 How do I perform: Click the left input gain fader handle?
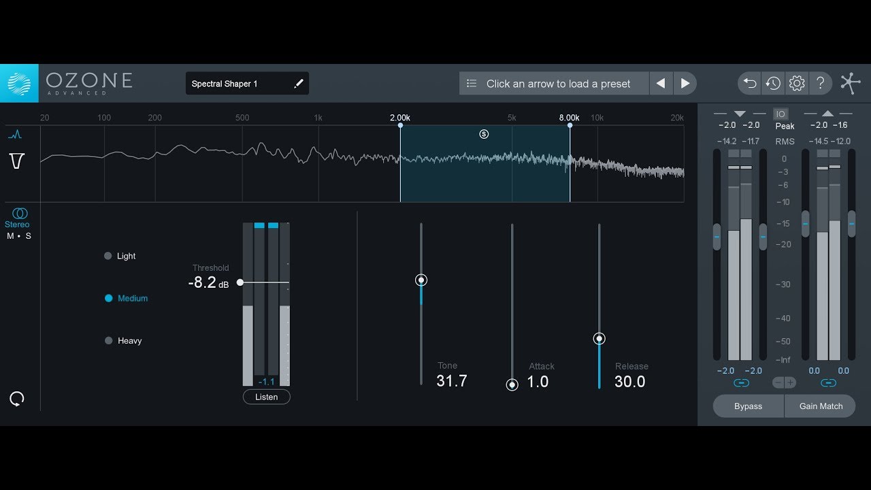[x=717, y=236]
